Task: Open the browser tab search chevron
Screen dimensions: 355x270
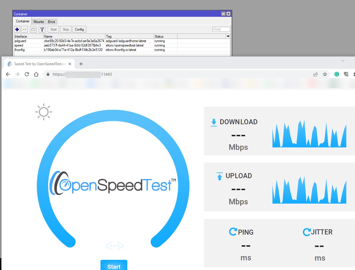Action: [x=343, y=61]
